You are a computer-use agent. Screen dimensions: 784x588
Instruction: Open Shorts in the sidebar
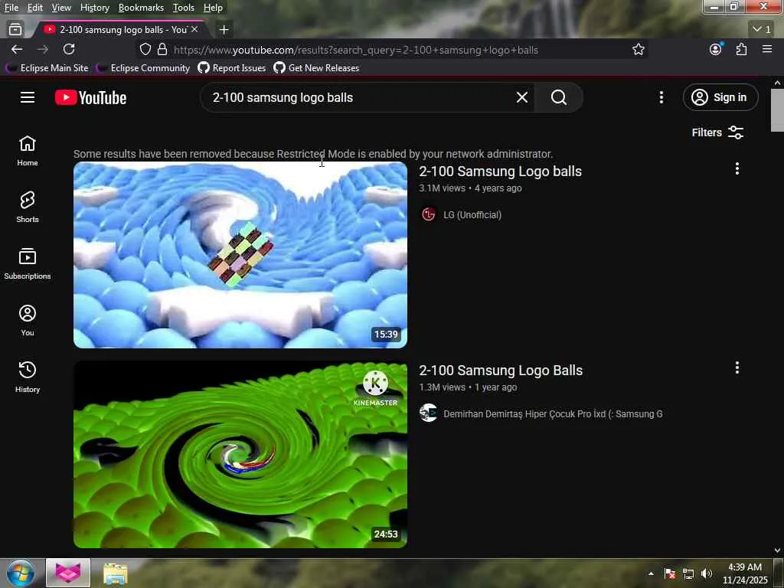pyautogui.click(x=28, y=207)
